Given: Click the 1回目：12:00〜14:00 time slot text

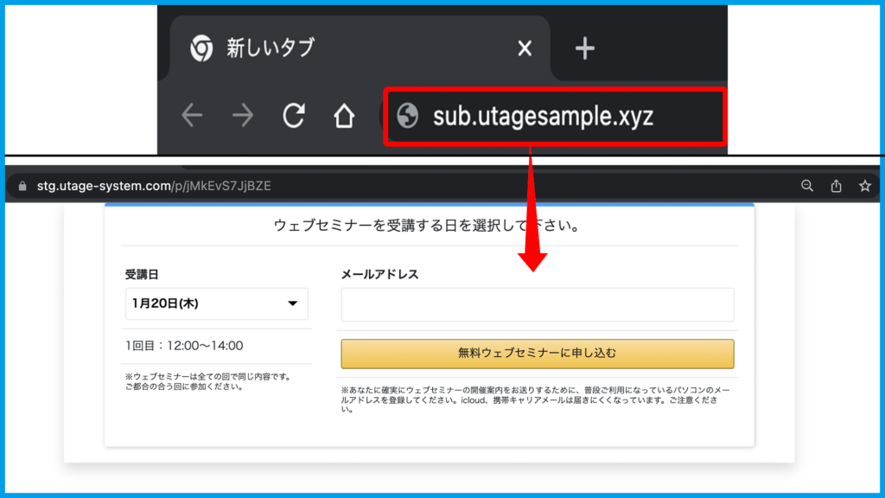Looking at the screenshot, I should coord(184,346).
